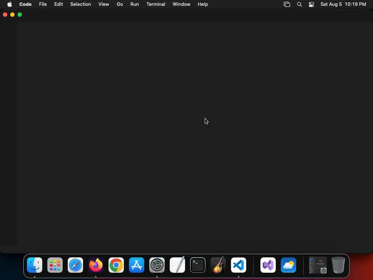Open System Settings from the Dock
This screenshot has height=280, width=373.
[x=157, y=265]
